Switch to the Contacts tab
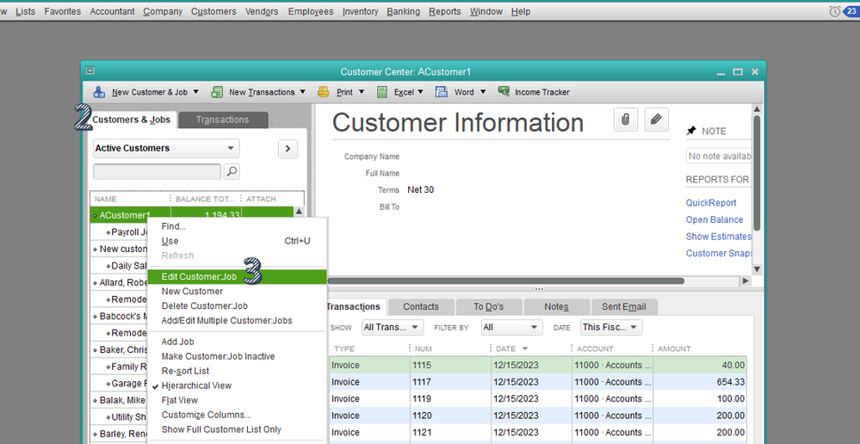The height and width of the screenshot is (444, 860). pyautogui.click(x=421, y=307)
